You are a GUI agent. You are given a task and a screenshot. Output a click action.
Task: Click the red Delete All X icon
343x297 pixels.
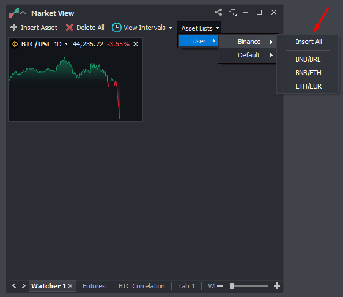[x=70, y=28]
